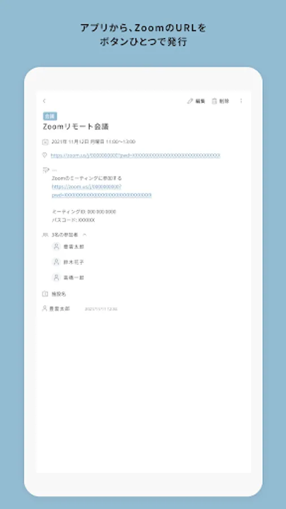Tap the 削除 delete button
286x509 pixels.
tap(220, 101)
